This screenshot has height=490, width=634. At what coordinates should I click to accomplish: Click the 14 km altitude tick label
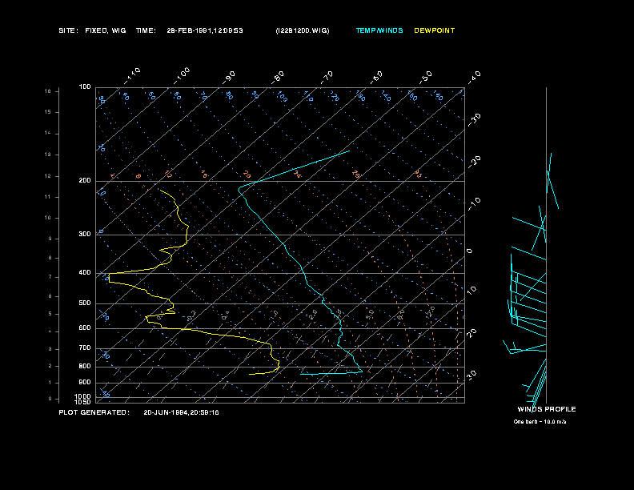(48, 133)
